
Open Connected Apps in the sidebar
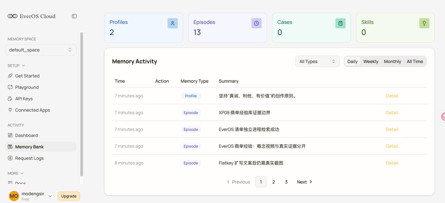coord(41,110)
